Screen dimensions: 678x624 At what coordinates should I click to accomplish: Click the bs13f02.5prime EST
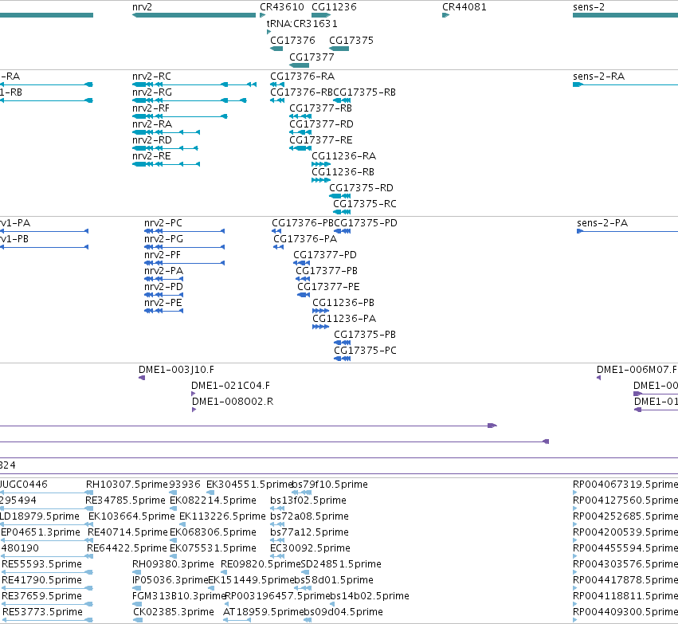coord(308,500)
